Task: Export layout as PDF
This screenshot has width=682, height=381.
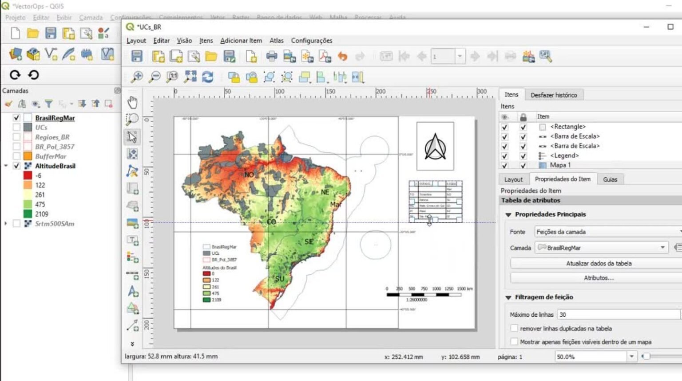Action: [325, 56]
